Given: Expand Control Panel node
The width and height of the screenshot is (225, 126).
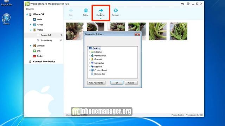Looking at the screenshot, I should (x=89, y=70).
